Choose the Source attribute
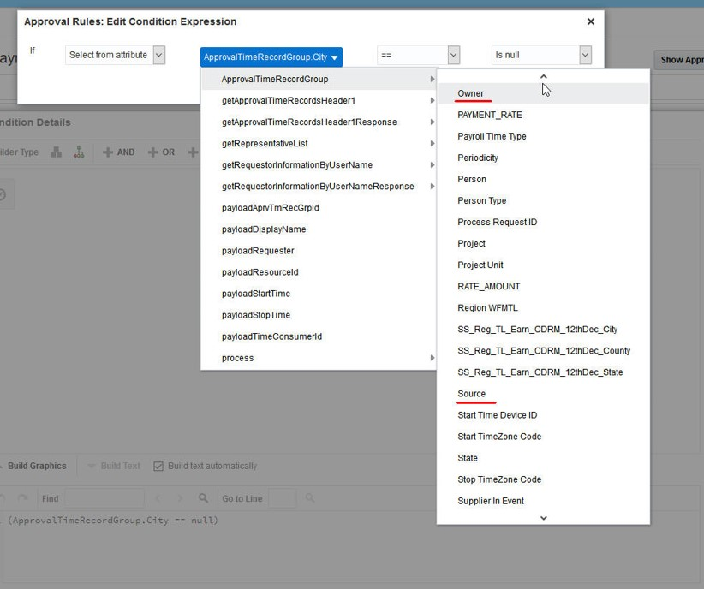The height and width of the screenshot is (589, 704). click(x=543, y=394)
